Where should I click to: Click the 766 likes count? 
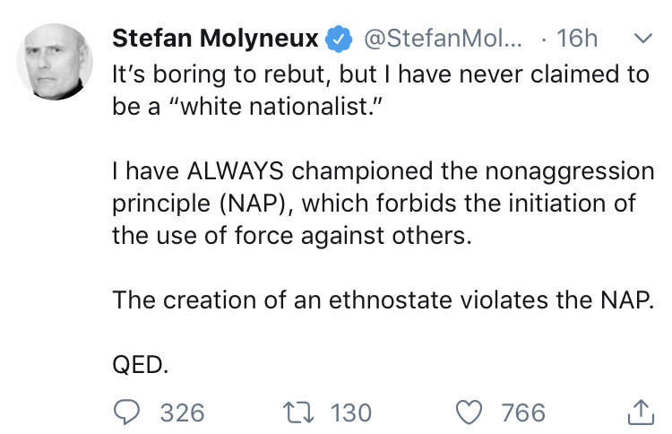523,412
